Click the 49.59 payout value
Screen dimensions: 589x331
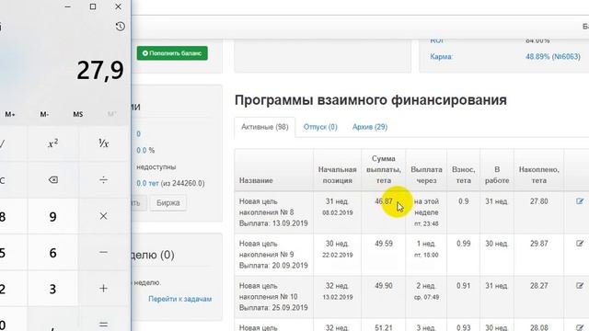point(384,244)
